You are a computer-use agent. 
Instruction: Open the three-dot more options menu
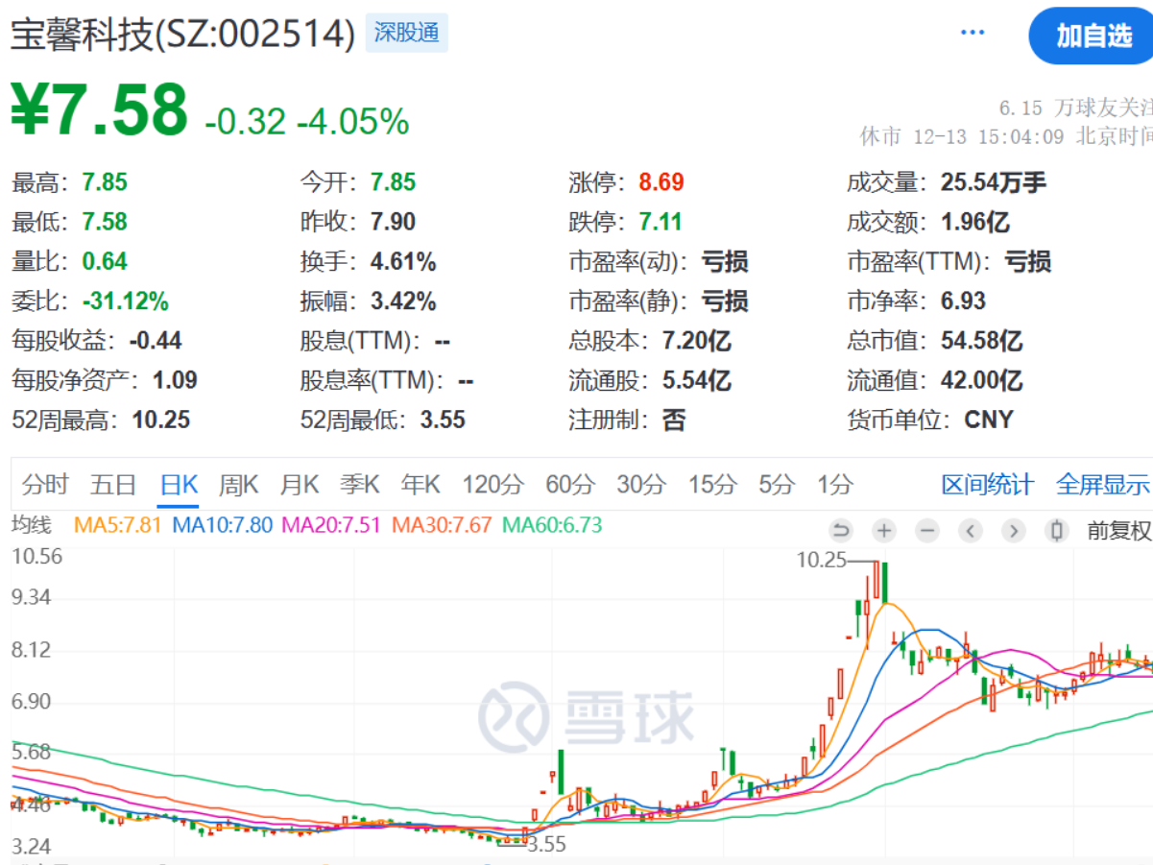click(973, 33)
